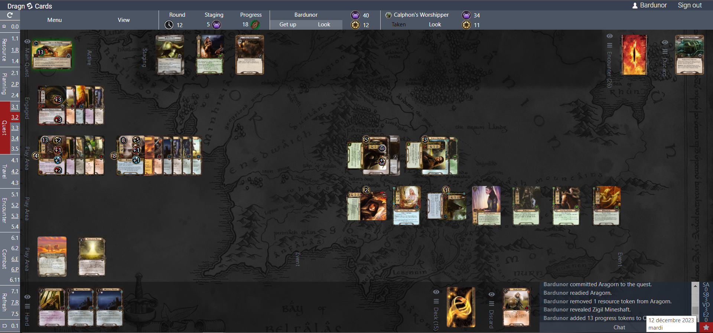Open the Encounter Discard hamburger menu
The width and height of the screenshot is (713, 333).
(x=665, y=52)
